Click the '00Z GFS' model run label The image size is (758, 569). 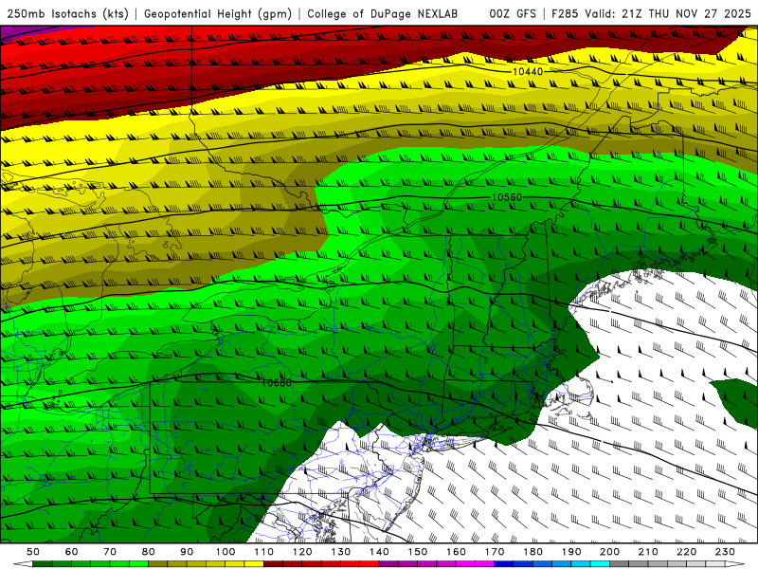point(513,13)
